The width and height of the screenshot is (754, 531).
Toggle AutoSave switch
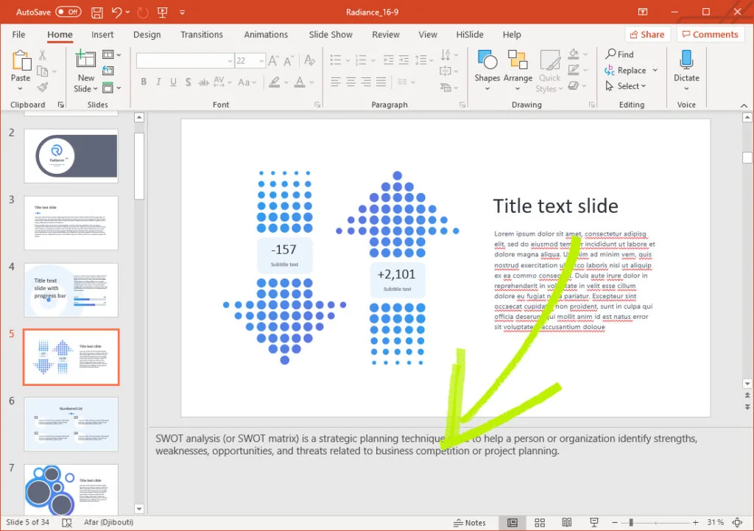68,12
